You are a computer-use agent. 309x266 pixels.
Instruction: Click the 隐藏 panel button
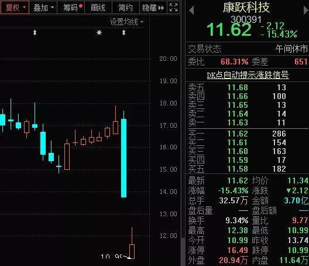click(x=153, y=8)
